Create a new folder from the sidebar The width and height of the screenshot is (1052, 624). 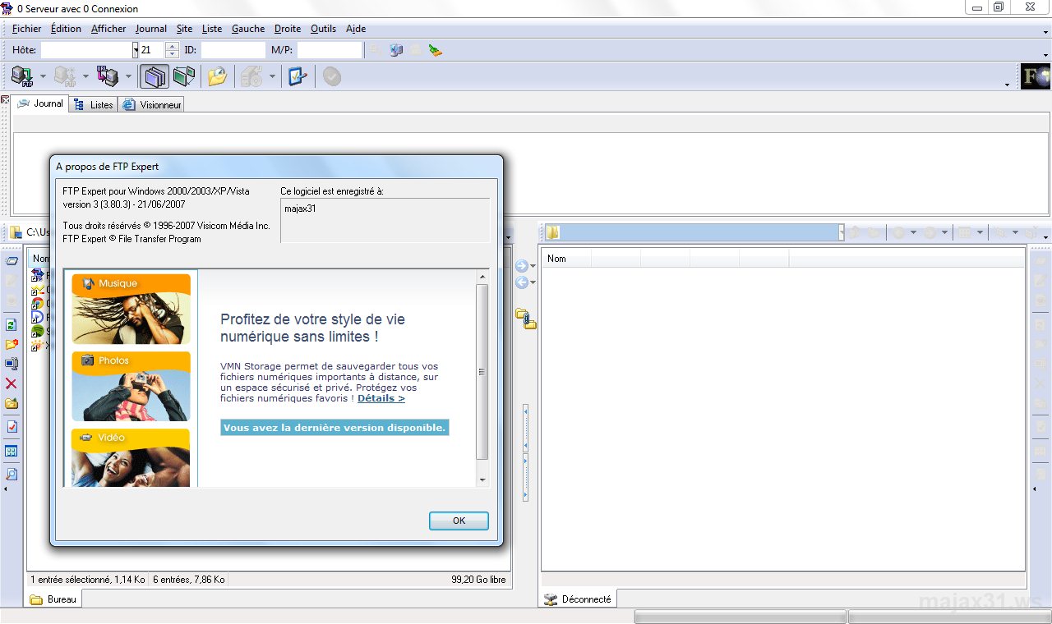pyautogui.click(x=11, y=403)
